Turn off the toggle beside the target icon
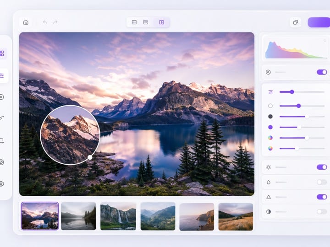Screen dimensions: 330x247 (322, 72)
